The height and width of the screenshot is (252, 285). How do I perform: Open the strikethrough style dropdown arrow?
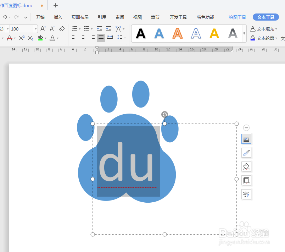tap(15, 38)
